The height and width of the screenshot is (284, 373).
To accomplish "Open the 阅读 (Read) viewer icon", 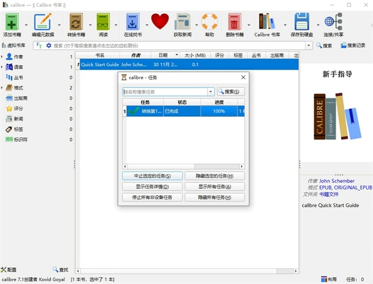I will click(x=103, y=22).
